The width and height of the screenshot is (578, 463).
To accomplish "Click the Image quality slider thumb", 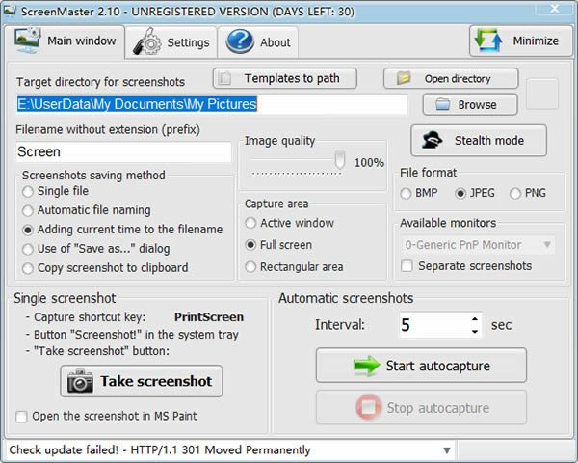I will coord(339,160).
